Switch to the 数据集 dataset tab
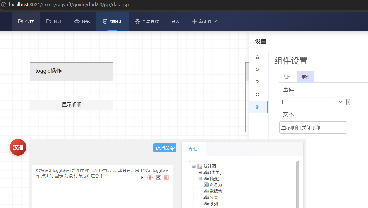The width and height of the screenshot is (368, 208). (112, 21)
